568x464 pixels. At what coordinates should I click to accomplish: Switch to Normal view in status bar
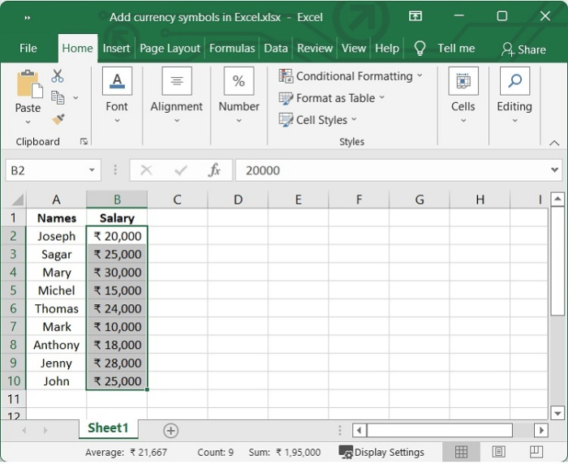coord(461,452)
